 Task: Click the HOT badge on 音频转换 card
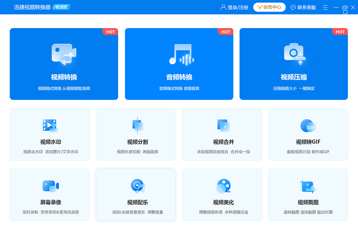coord(226,32)
